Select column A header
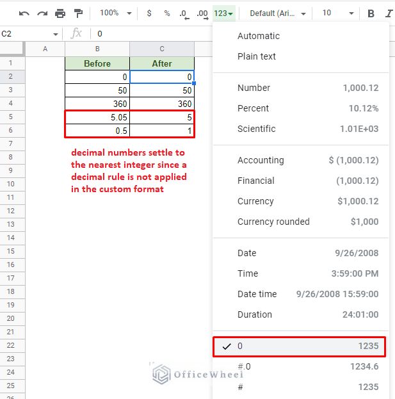Viewport: 395px width, 399px height. pyautogui.click(x=45, y=49)
